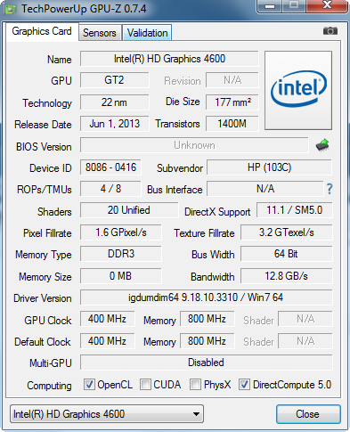The height and width of the screenshot is (432, 350).
Task: Click the BIOS save chip icon
Action: (x=322, y=145)
